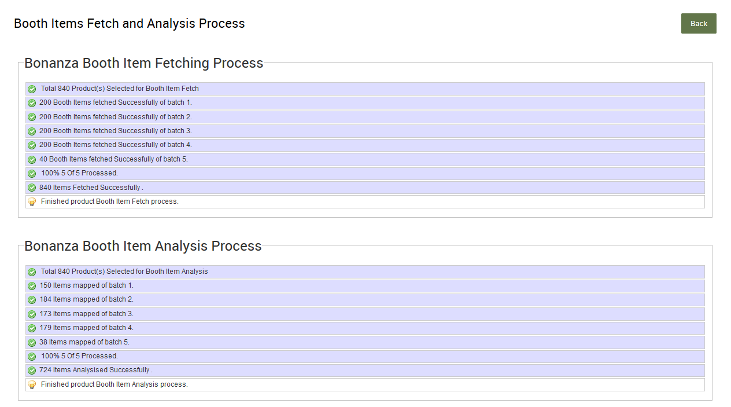This screenshot has width=731, height=407.
Task: Click 'Bonanza Booth Item Fetching Process' section heading
Action: 143,63
